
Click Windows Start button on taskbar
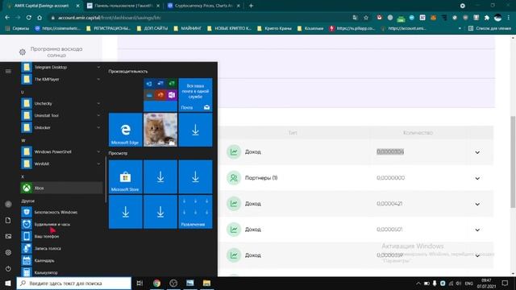[x=8, y=283]
